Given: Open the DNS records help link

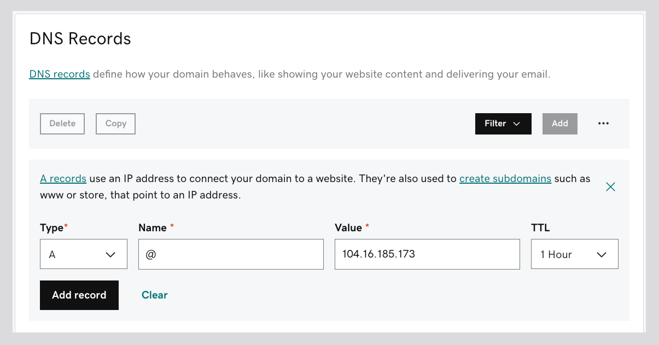Looking at the screenshot, I should point(60,74).
